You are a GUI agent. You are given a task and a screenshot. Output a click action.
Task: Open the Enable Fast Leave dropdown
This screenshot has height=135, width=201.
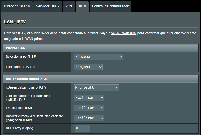tap(89, 108)
